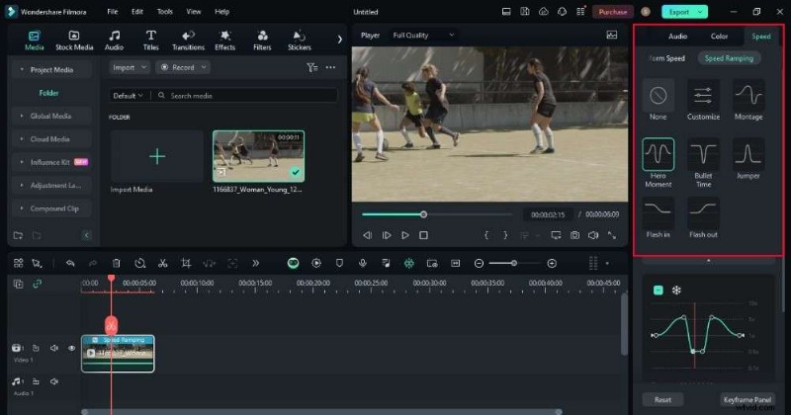Click the Purchase button
The width and height of the screenshot is (791, 415).
point(613,12)
